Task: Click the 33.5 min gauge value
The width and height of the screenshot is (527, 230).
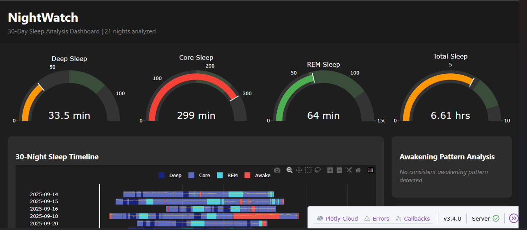Action: coord(69,116)
